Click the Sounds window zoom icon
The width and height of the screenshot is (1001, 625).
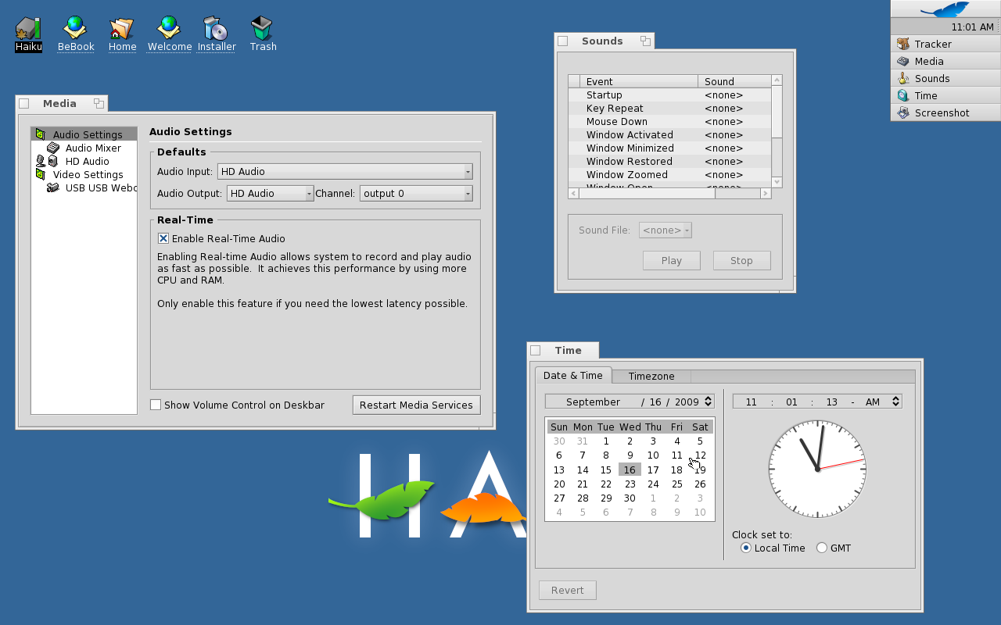645,41
